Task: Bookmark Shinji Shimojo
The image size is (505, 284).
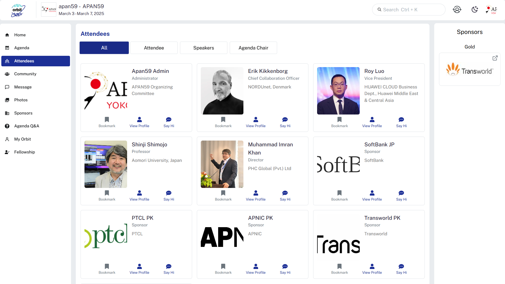Action: [x=107, y=196]
